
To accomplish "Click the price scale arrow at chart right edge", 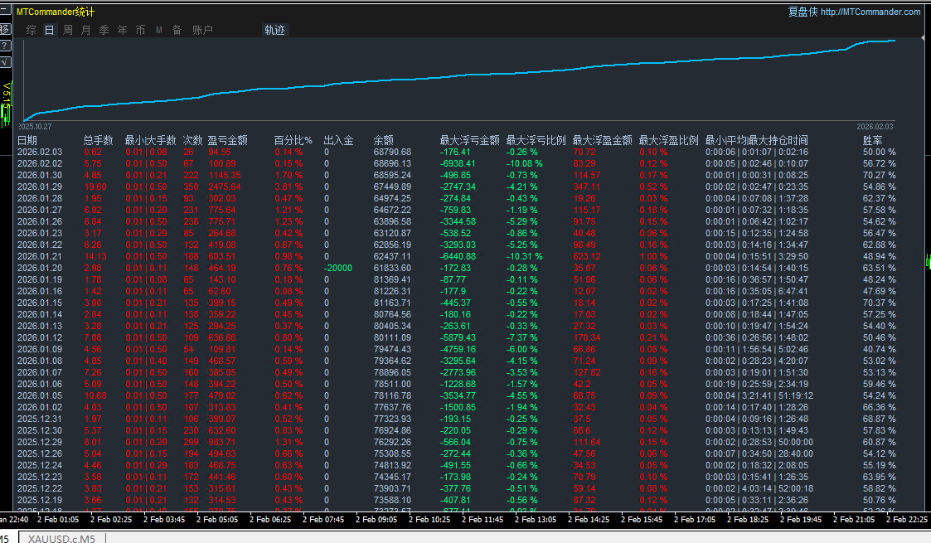I will [x=924, y=38].
